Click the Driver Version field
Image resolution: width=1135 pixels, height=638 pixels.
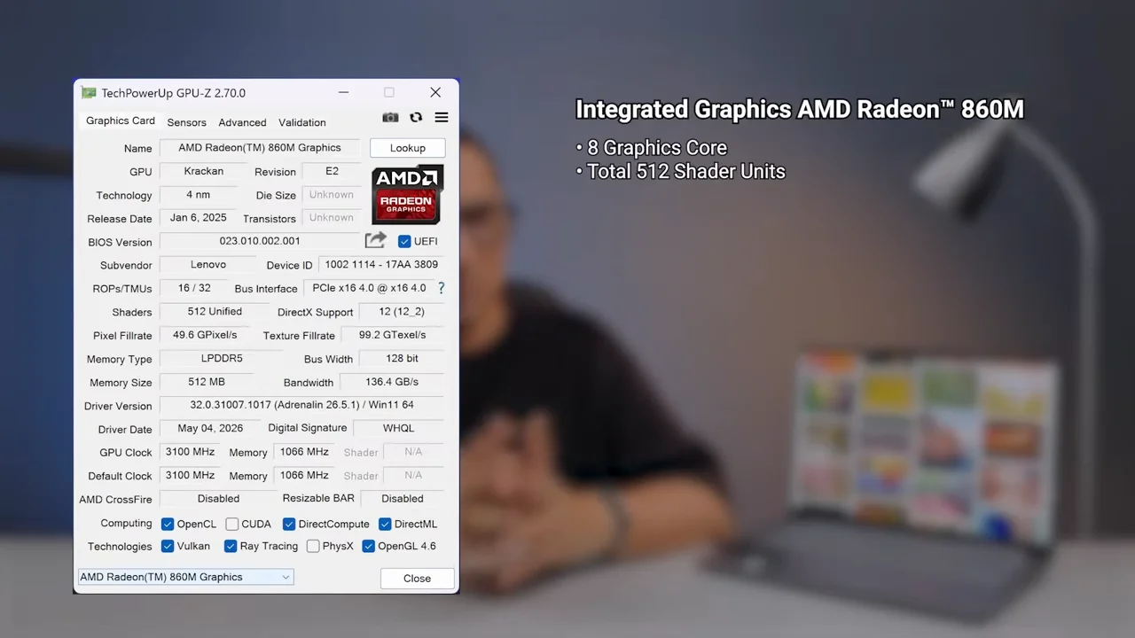pyautogui.click(x=301, y=405)
